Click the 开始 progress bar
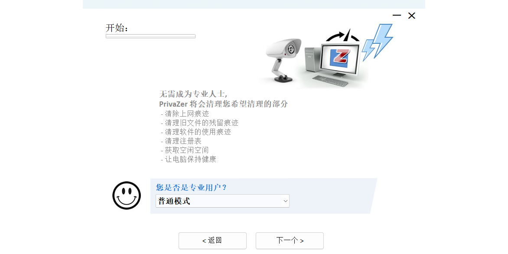This screenshot has width=508, height=254. (151, 36)
